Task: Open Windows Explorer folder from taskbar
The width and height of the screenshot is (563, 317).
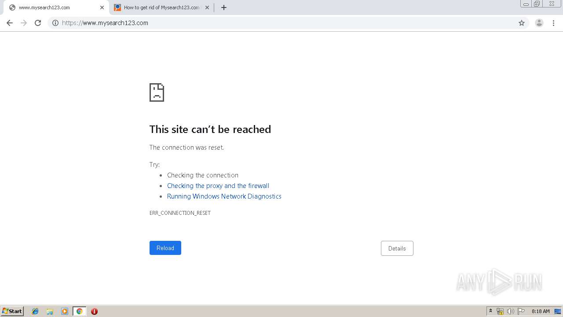Action: click(50, 311)
